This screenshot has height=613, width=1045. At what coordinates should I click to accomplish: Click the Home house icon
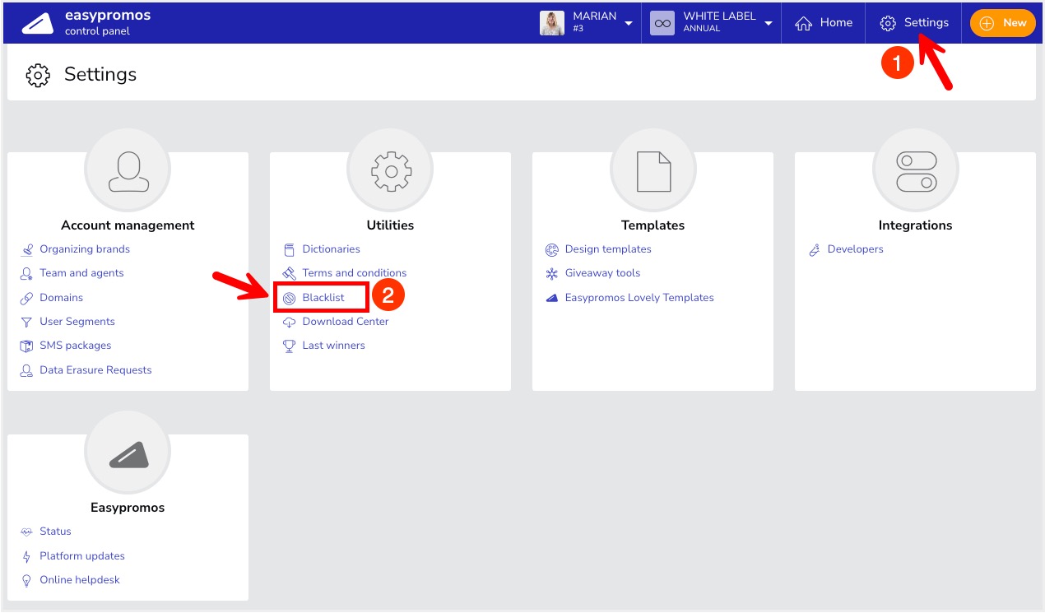pyautogui.click(x=803, y=23)
